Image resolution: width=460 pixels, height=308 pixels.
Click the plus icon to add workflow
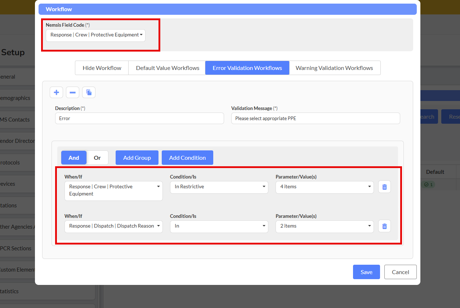point(56,93)
